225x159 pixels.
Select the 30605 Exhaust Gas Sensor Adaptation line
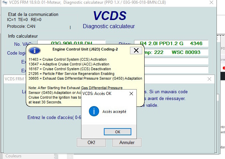(85, 78)
